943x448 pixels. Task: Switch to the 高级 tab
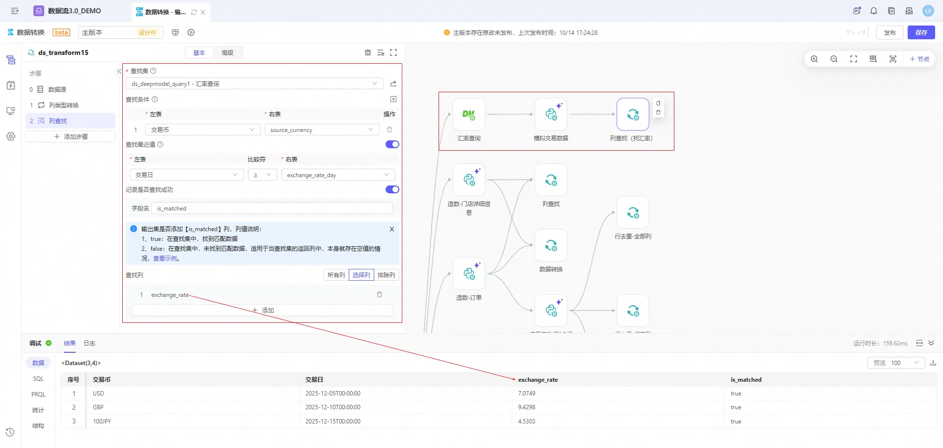(227, 53)
